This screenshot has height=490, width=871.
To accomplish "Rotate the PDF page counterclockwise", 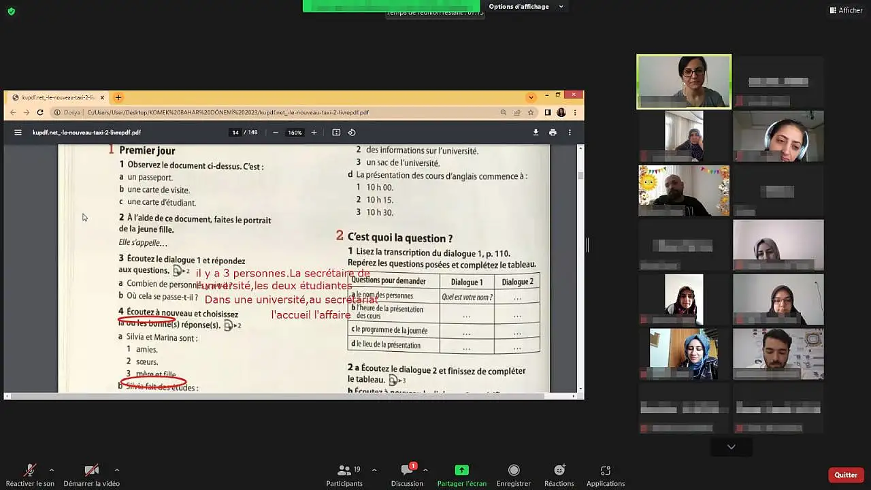I will [x=352, y=133].
